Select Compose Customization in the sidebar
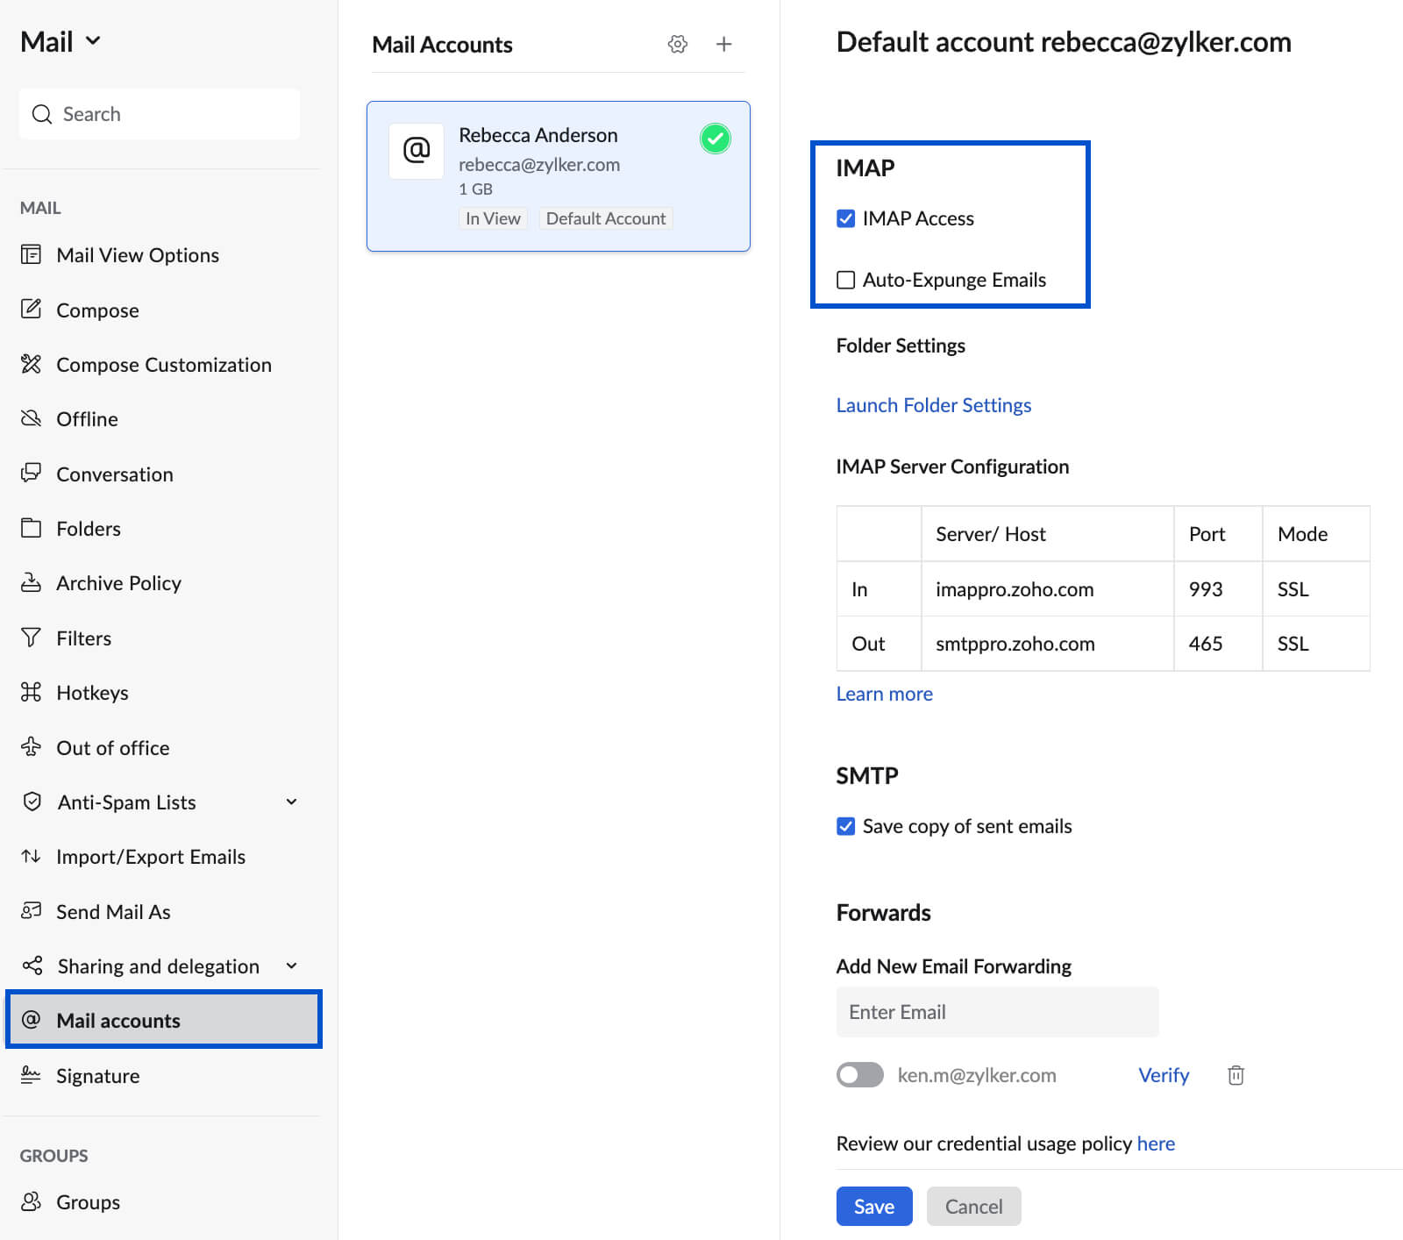This screenshot has height=1240, width=1403. [164, 365]
